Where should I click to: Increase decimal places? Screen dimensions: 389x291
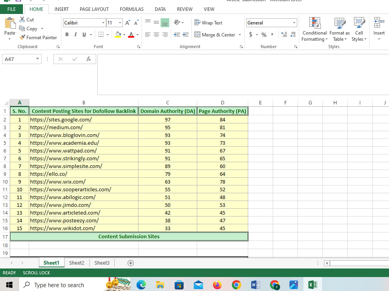[284, 35]
